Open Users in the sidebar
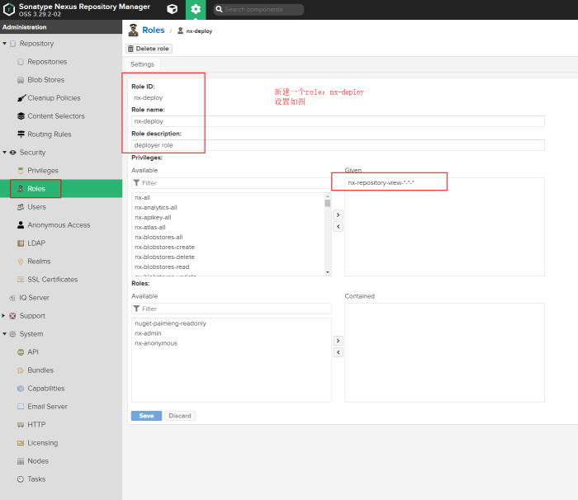578x500 pixels. click(36, 207)
